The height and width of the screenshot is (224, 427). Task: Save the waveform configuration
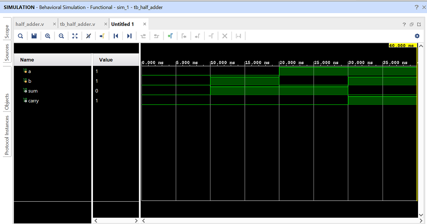tap(34, 36)
